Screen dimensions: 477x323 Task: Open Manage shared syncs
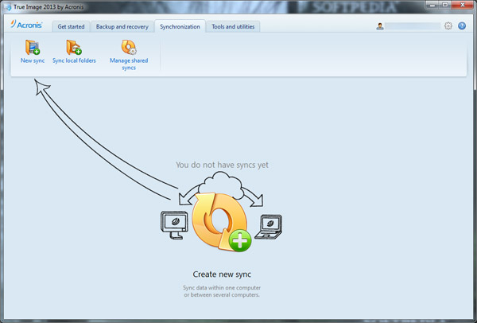point(129,55)
